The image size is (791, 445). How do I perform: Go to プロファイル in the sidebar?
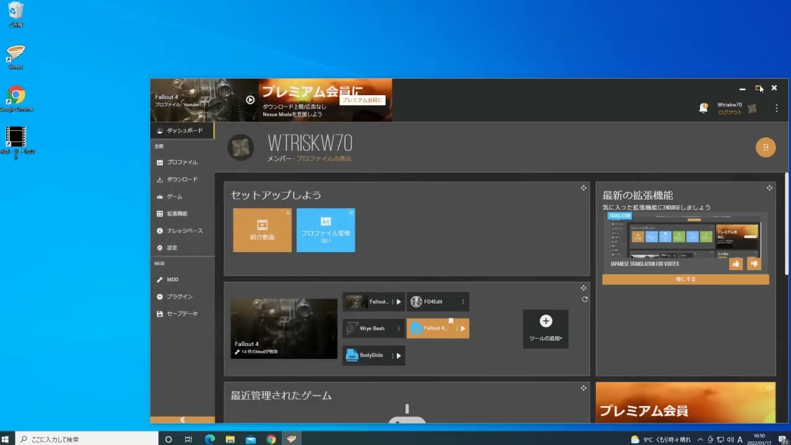[182, 163]
